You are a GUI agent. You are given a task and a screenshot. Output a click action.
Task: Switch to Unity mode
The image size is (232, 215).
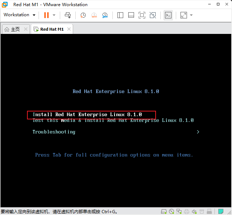point(153,15)
